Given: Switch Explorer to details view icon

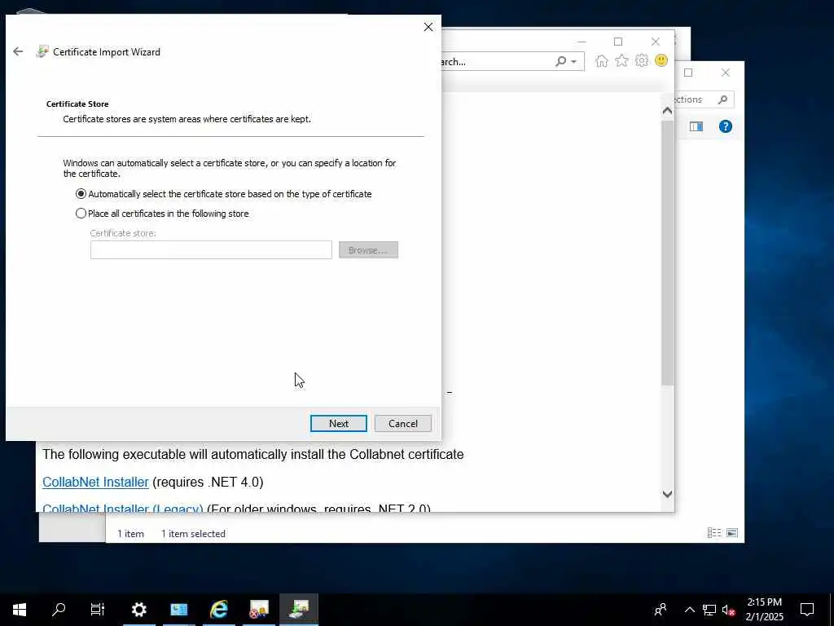Looking at the screenshot, I should pos(714,533).
